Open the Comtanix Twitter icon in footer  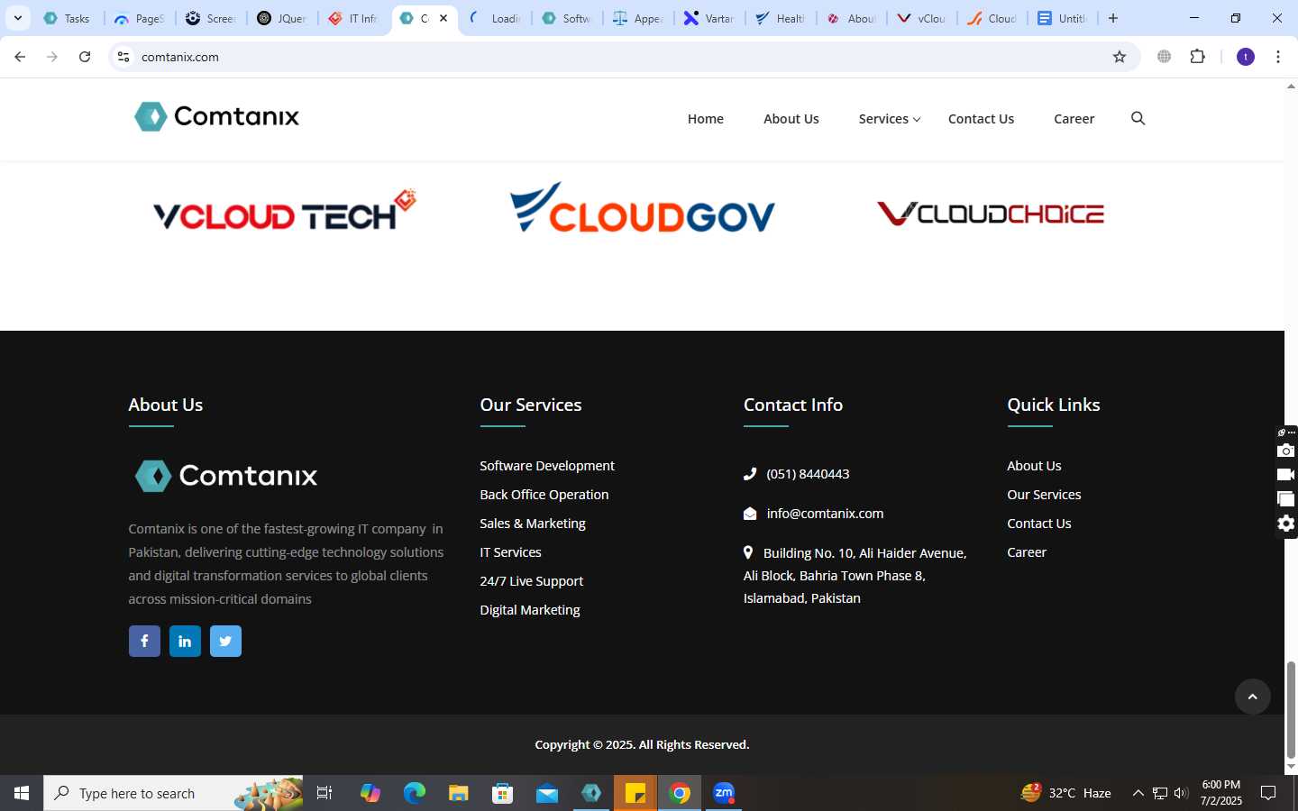click(x=225, y=641)
